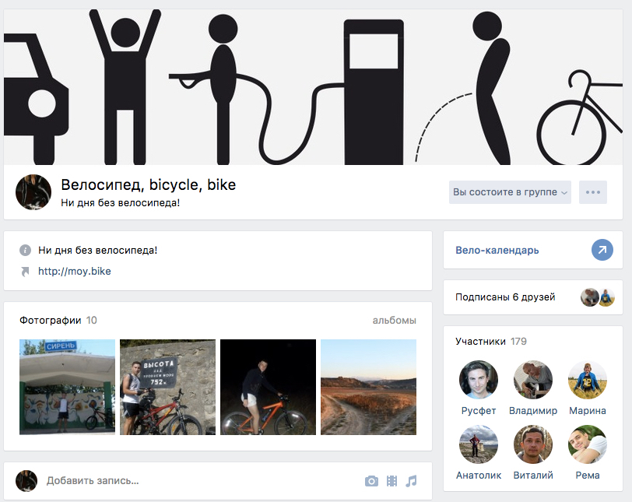Click the group title Велосипед, bicycle, bike
The image size is (632, 502).
[x=149, y=184]
